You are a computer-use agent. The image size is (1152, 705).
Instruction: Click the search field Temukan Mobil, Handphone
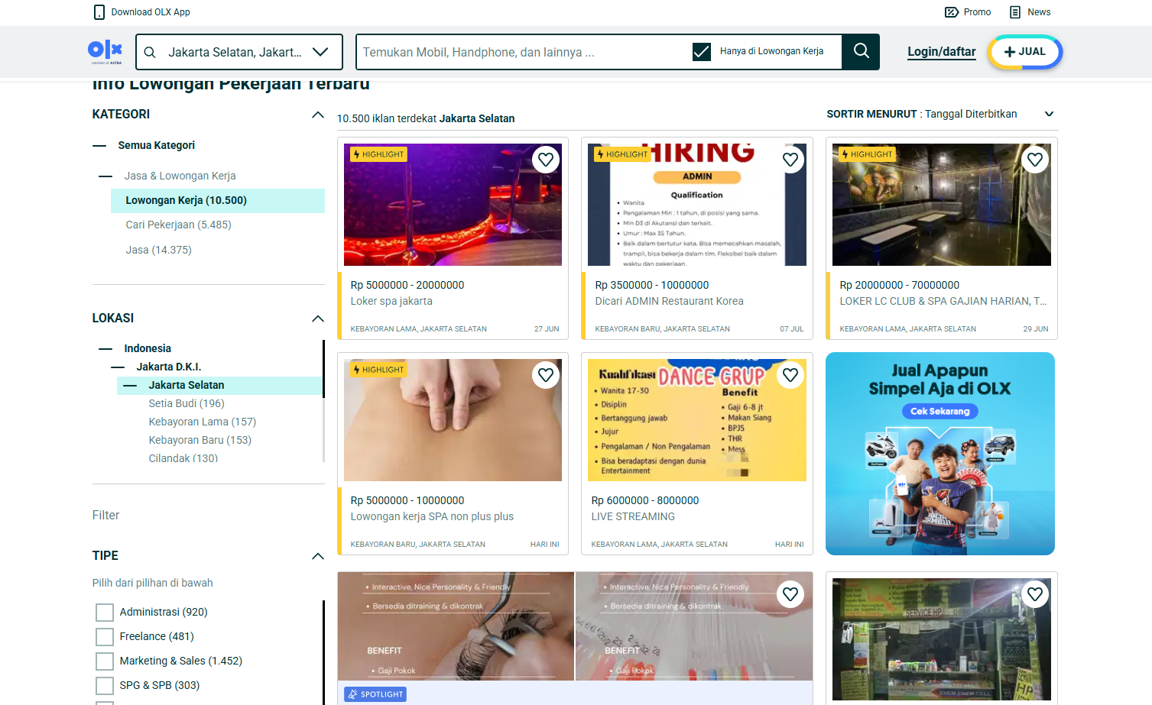(x=524, y=52)
